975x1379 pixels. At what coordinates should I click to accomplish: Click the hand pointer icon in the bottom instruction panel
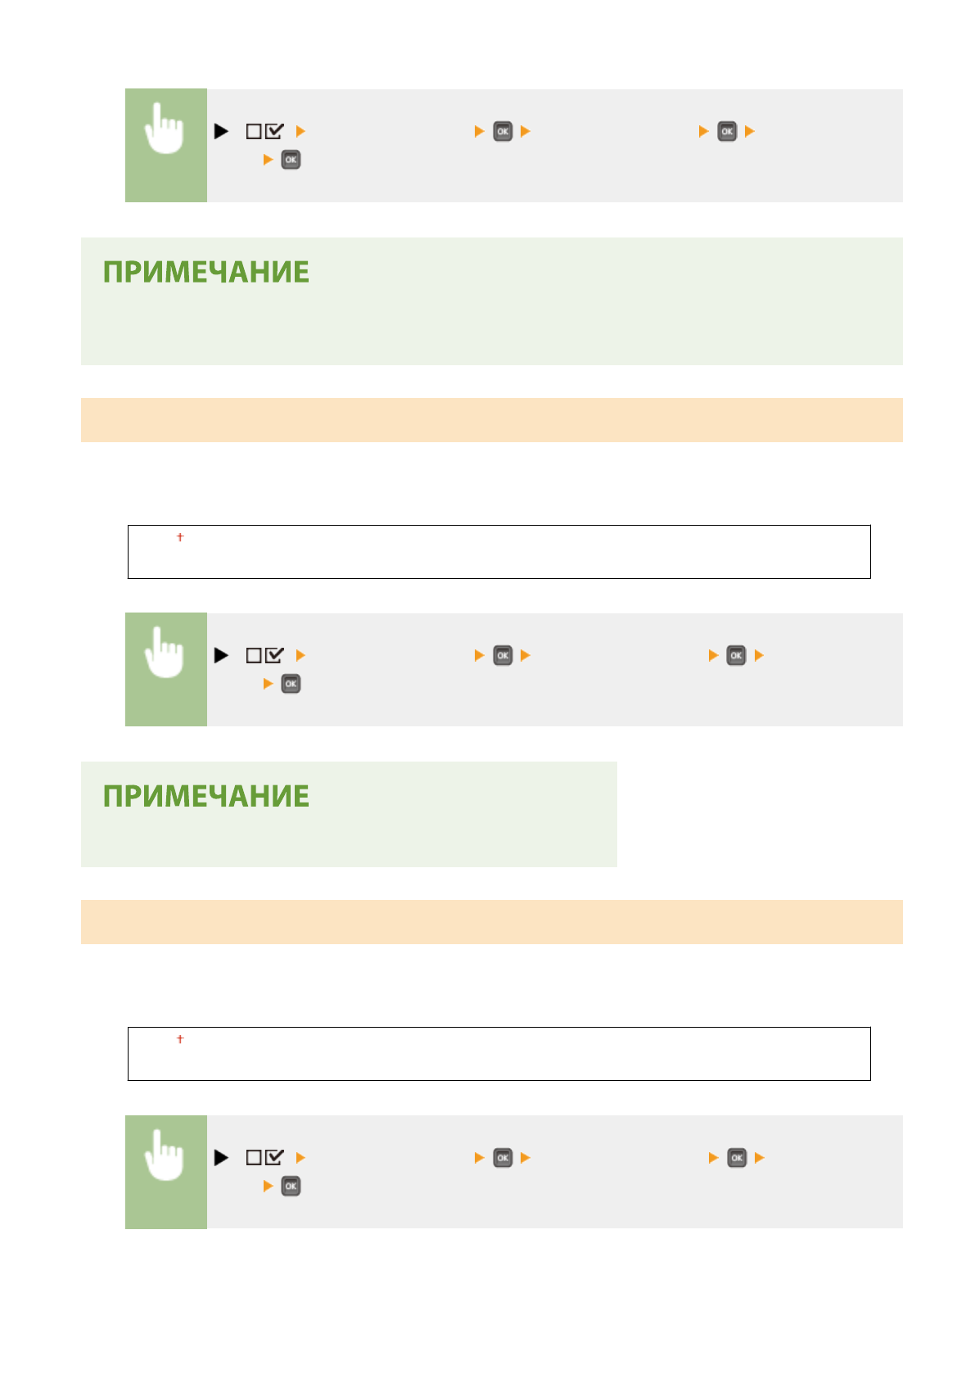point(165,1155)
